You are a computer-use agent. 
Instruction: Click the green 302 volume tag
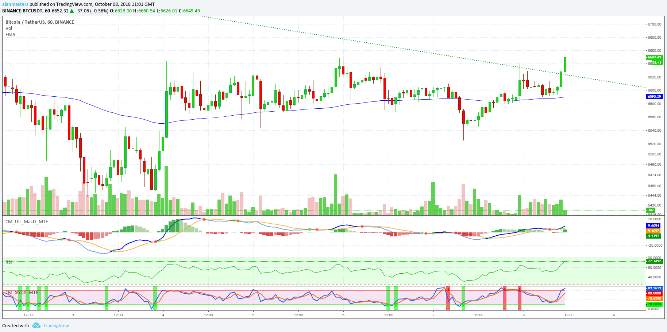coord(651,210)
